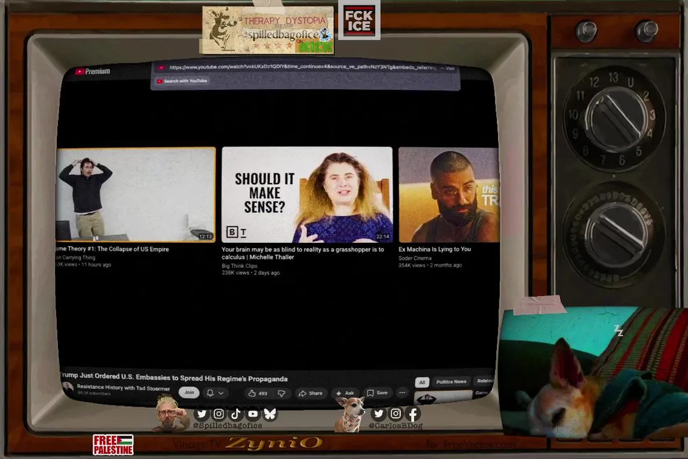This screenshot has width=688, height=459.
Task: Click the Instagram icon above @CarlosBDog
Action: click(x=396, y=413)
